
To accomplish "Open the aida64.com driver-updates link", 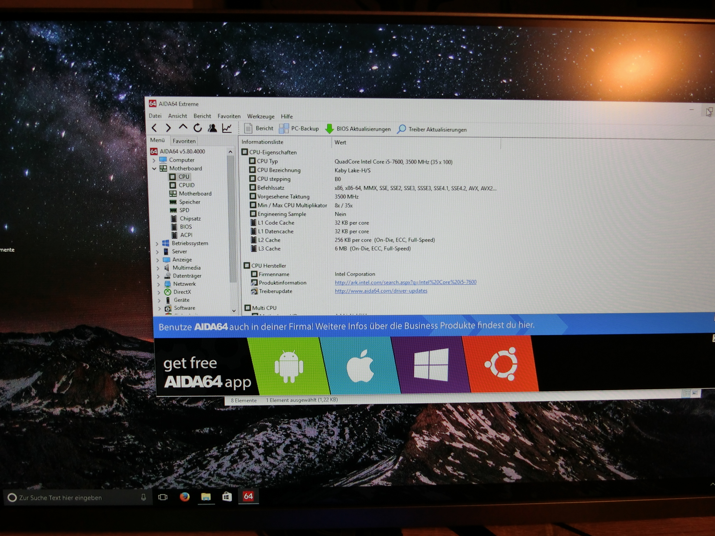I will [x=381, y=291].
